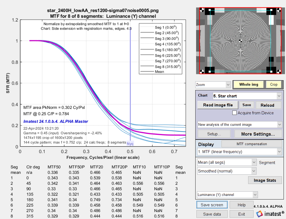Screen dimensions: 286x219
Task: Open More Settings
Action: (x=258, y=134)
